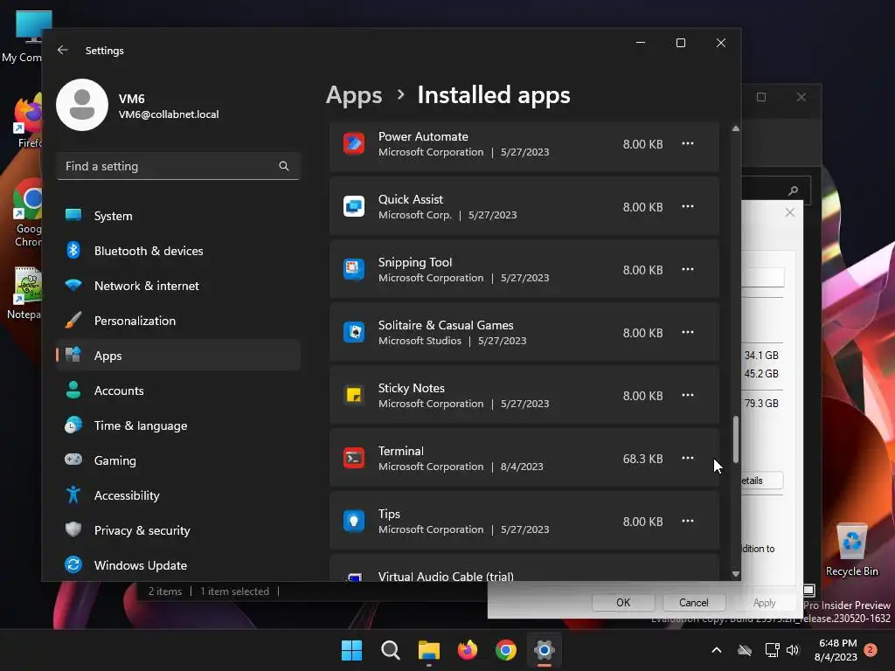
Task: Launch Google Chrome from the taskbar
Action: (x=506, y=650)
